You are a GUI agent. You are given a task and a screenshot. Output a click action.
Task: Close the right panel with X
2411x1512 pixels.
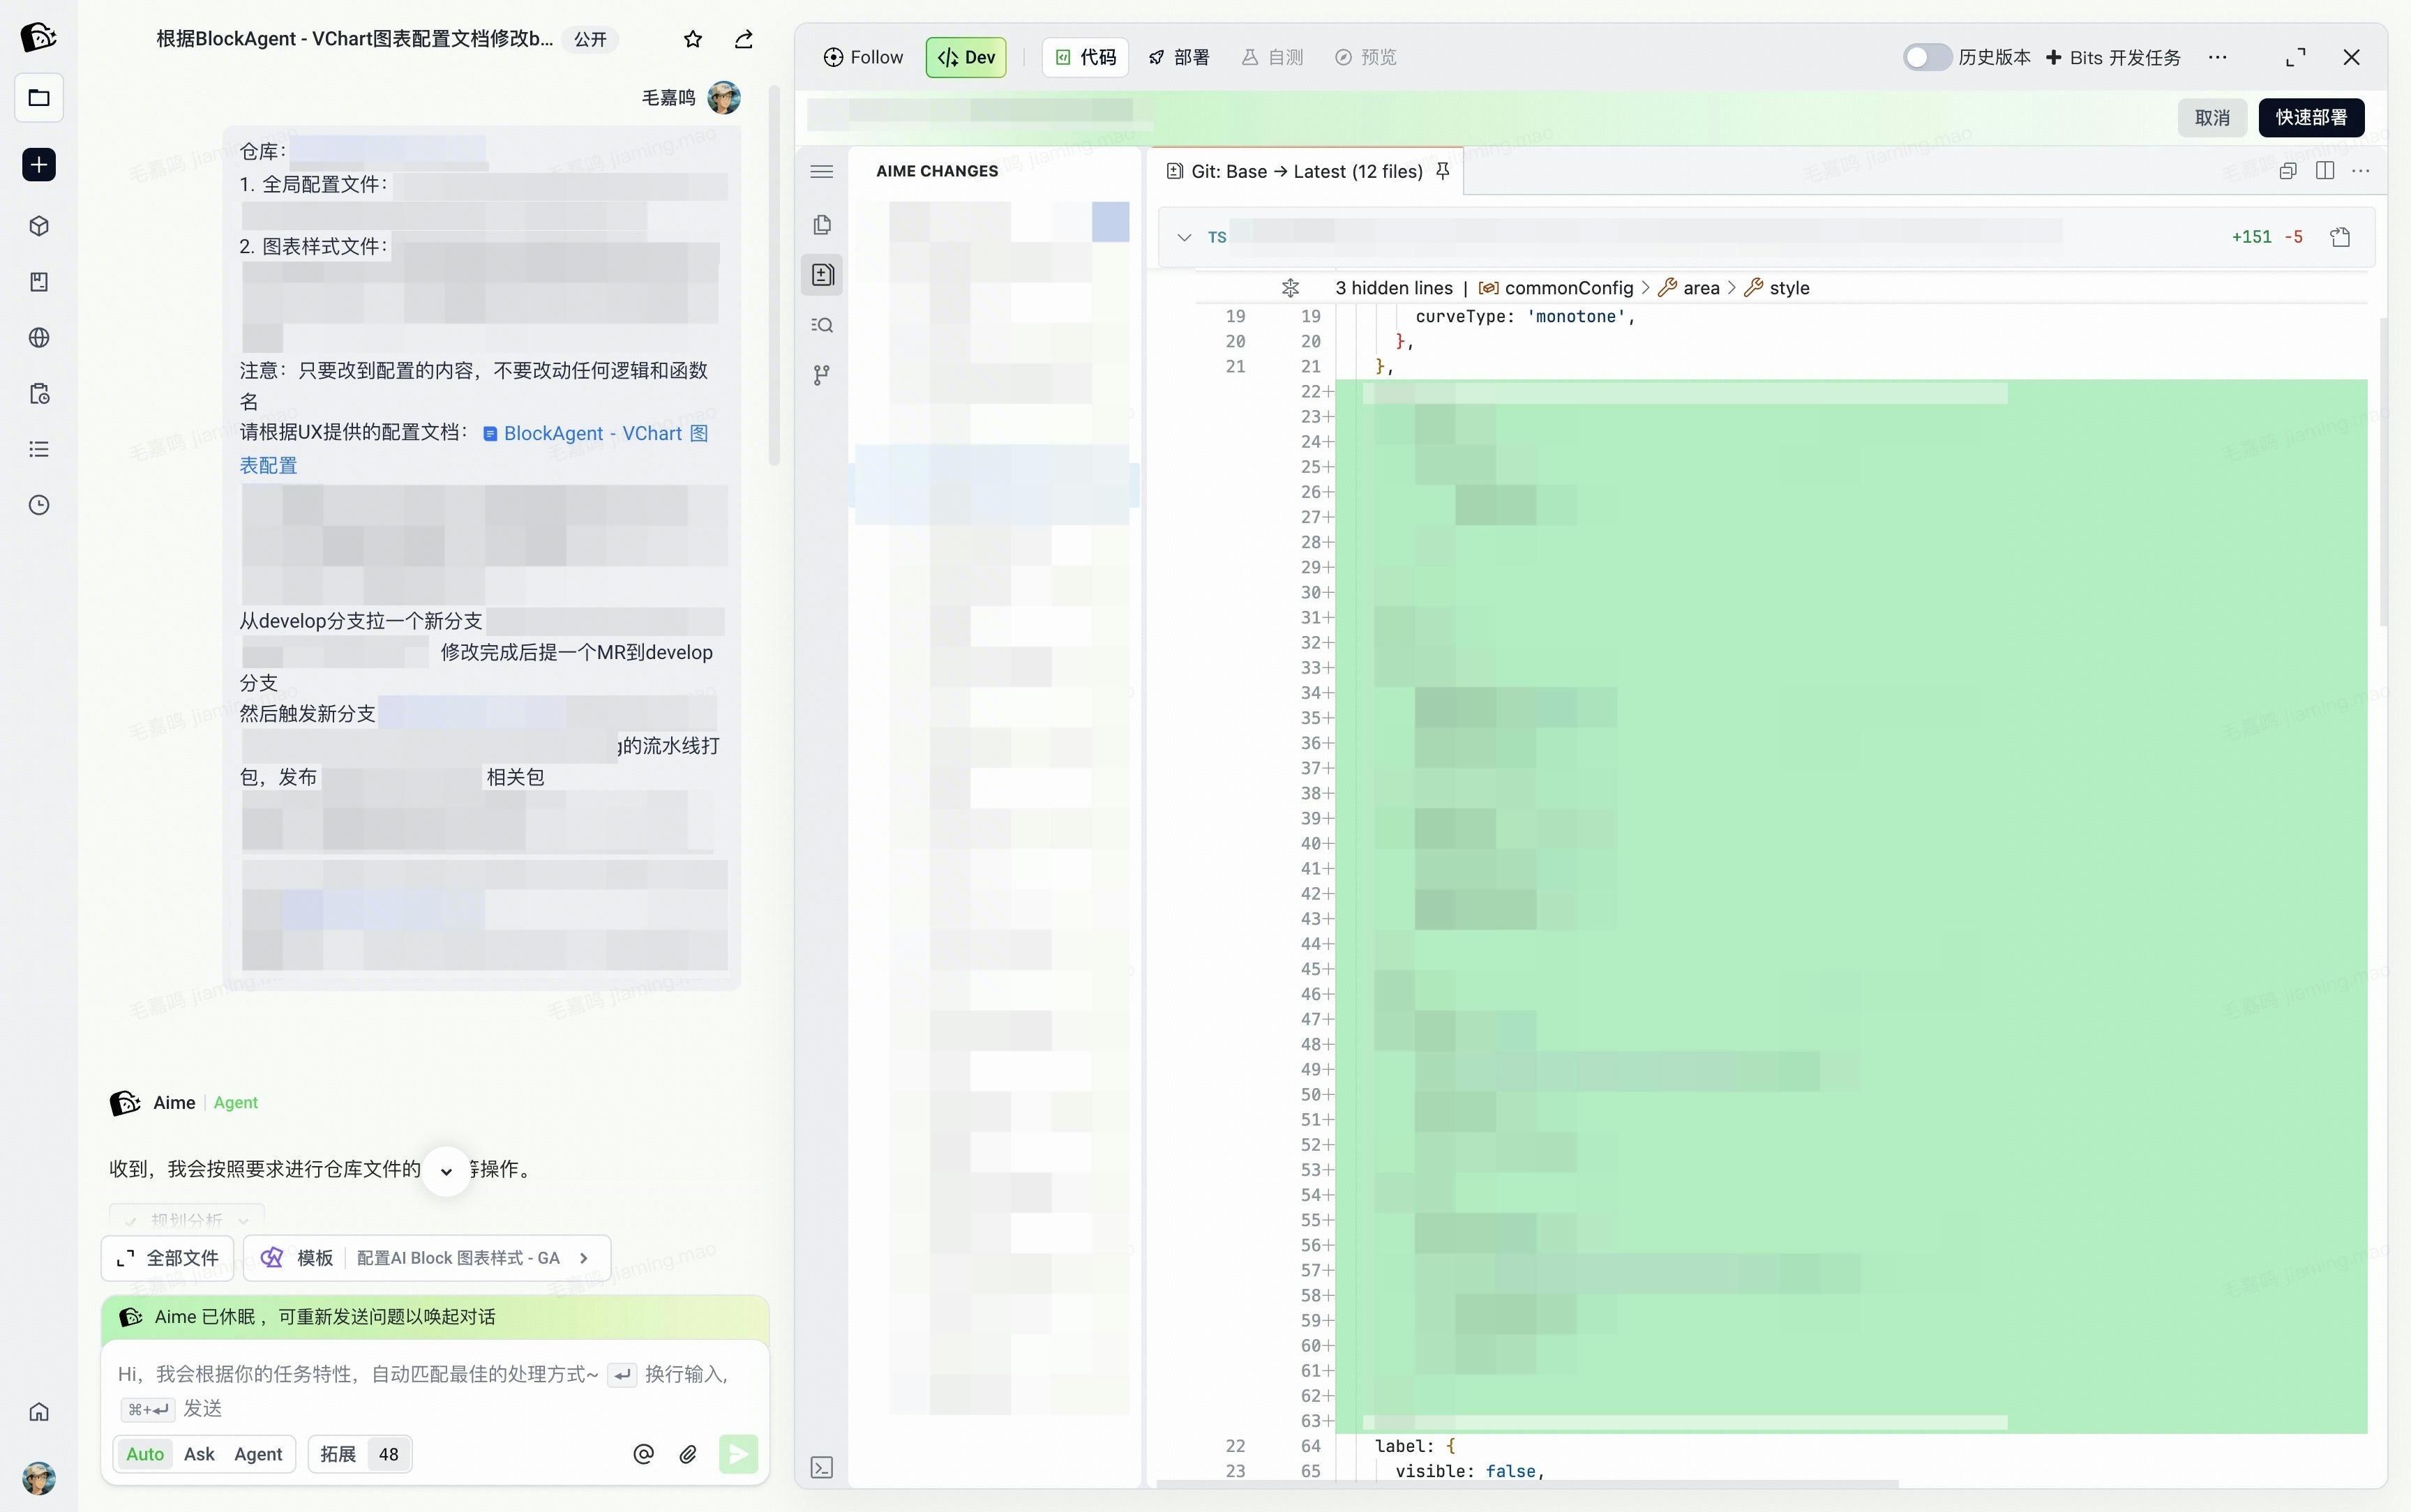(2352, 57)
